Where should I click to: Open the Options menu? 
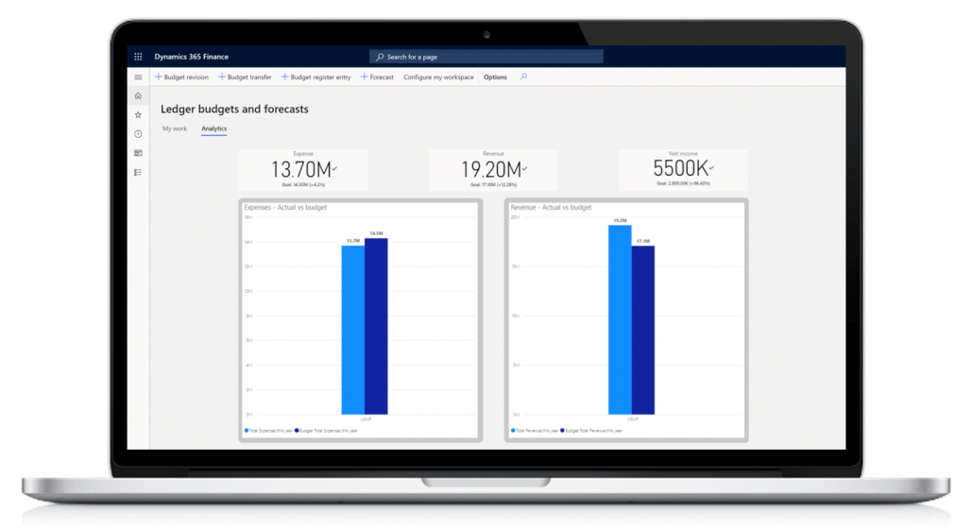tap(495, 77)
